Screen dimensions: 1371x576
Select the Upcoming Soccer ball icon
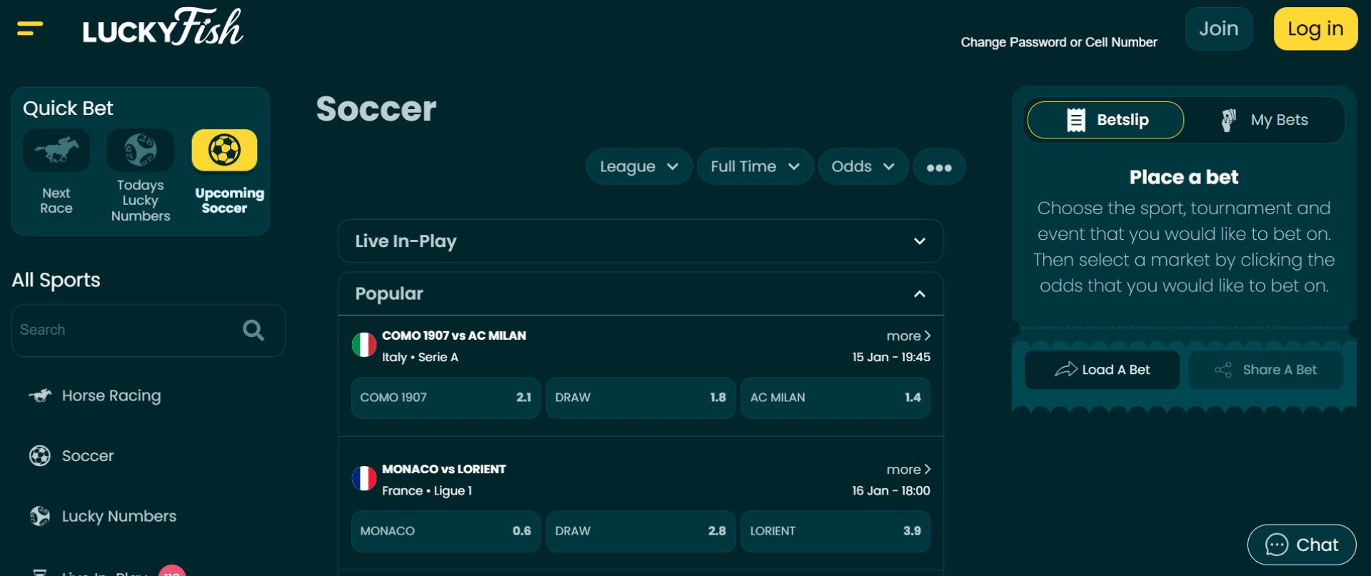pyautogui.click(x=224, y=150)
